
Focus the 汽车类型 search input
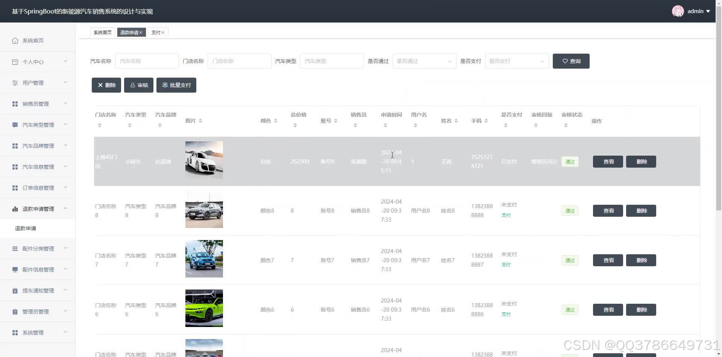click(x=332, y=61)
